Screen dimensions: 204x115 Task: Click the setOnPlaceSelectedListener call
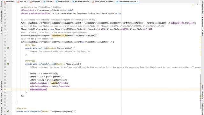click(x=66, y=42)
